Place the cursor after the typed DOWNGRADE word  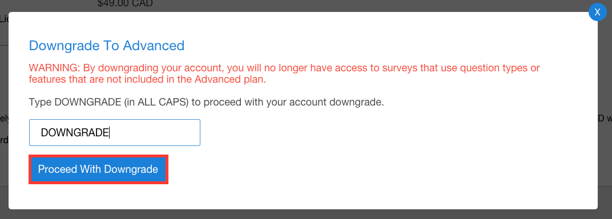click(x=110, y=133)
